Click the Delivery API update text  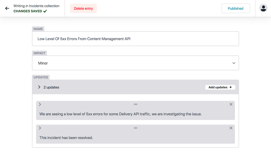point(121,114)
